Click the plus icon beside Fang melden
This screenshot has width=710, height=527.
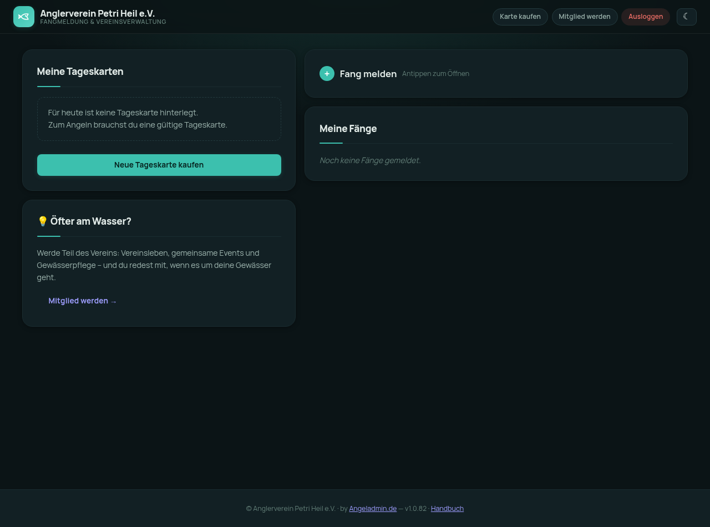(x=327, y=73)
